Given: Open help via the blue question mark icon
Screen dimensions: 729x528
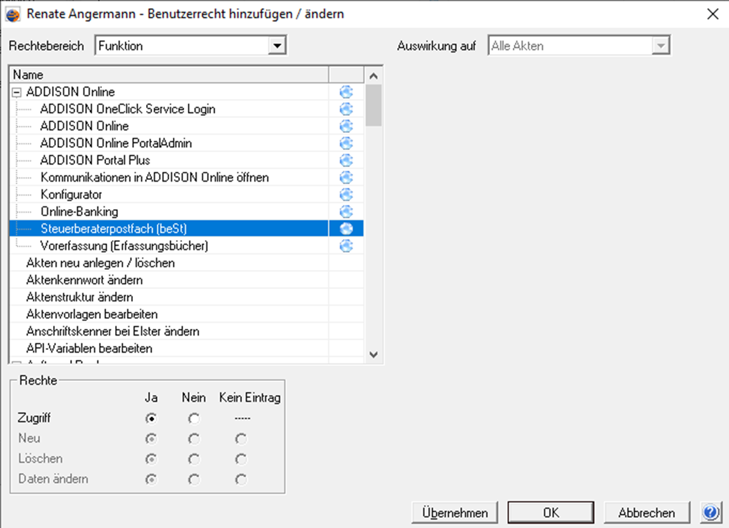Looking at the screenshot, I should click(x=711, y=513).
